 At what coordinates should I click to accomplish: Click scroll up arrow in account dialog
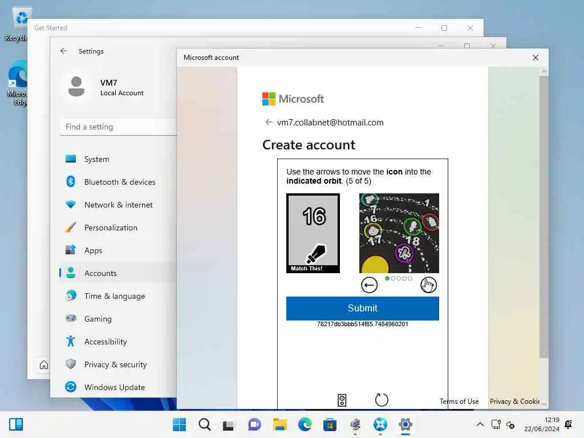544,71
